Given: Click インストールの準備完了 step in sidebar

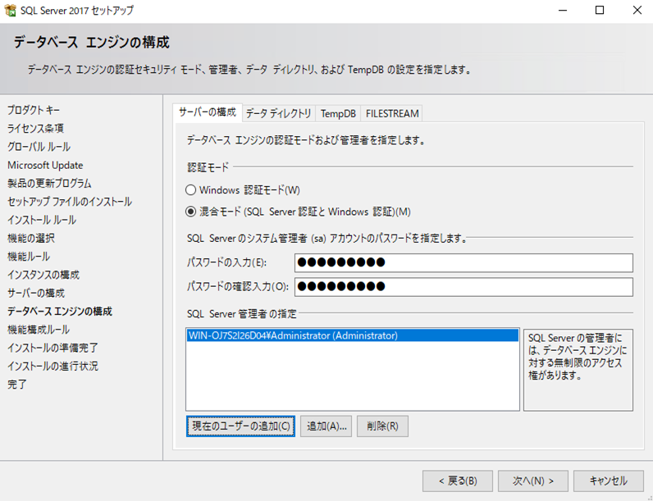Looking at the screenshot, I should point(53,348).
